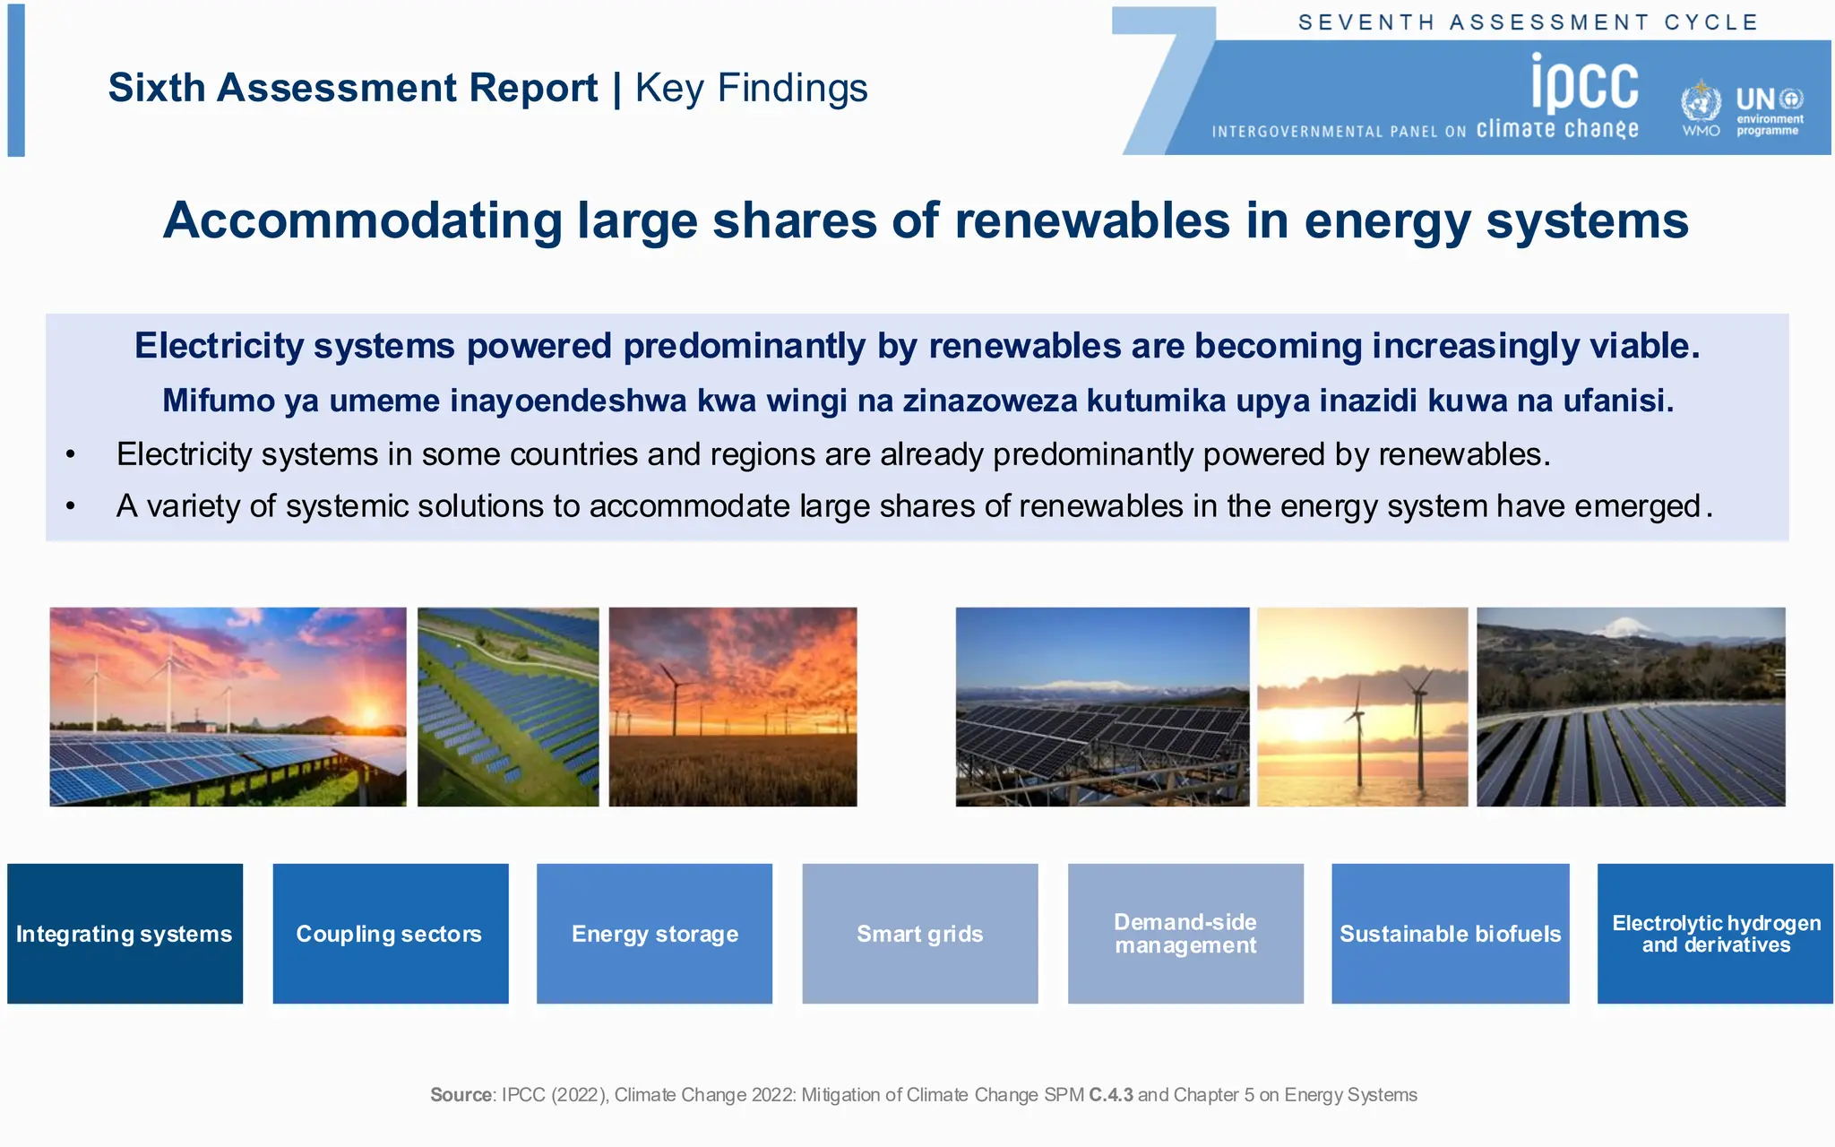Click the wind turbine orange sky field photo
Screen dimensions: 1835x1147
[x=732, y=706]
